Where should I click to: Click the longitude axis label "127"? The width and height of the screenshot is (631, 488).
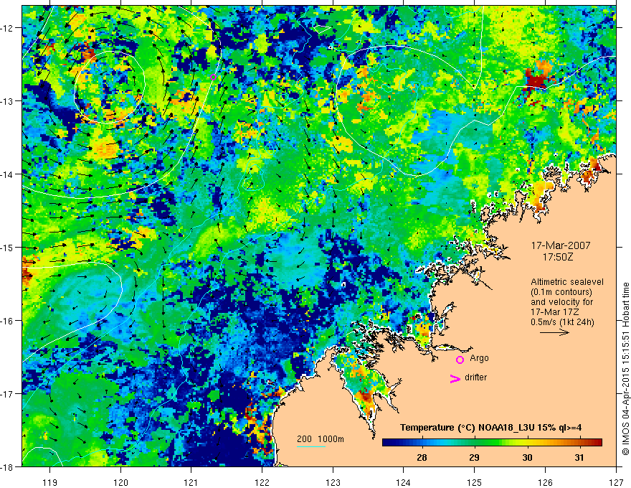point(616,482)
